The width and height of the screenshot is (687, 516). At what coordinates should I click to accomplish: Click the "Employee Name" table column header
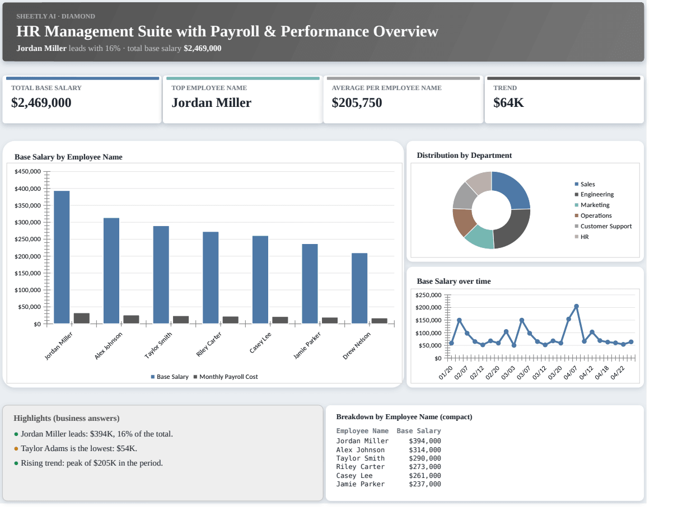362,431
